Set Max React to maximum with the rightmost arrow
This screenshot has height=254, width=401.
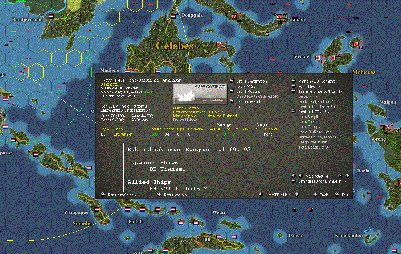click(x=347, y=176)
